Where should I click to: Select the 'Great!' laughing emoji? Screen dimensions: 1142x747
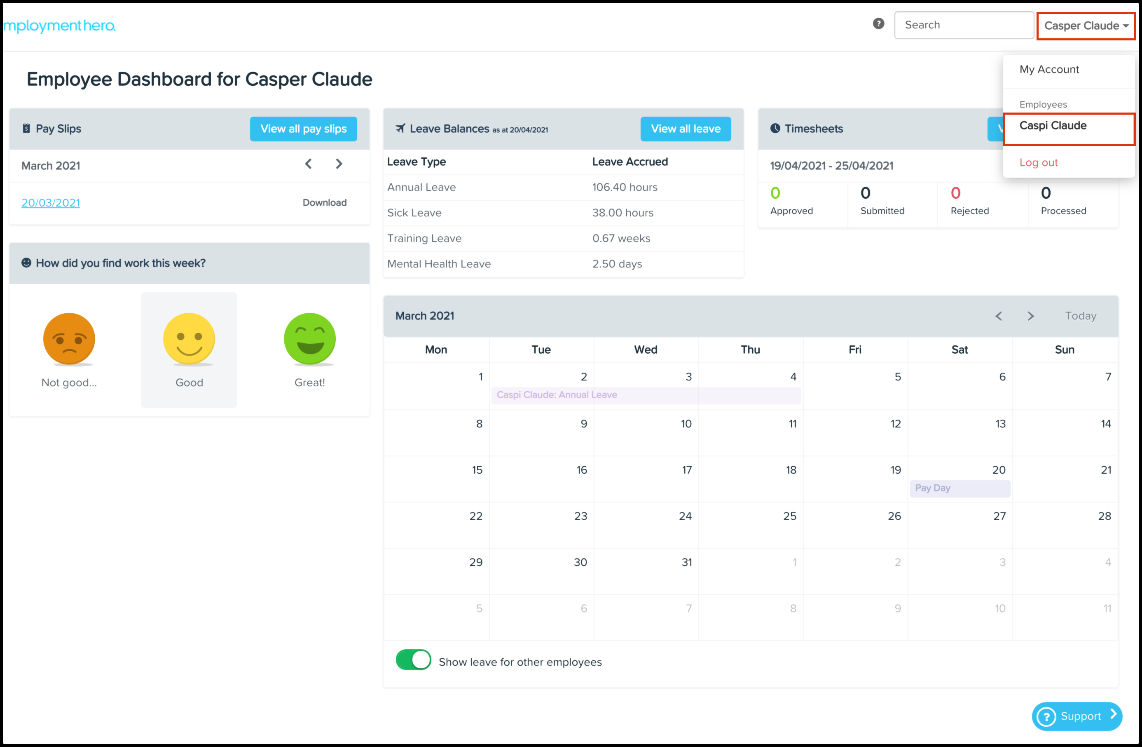pos(309,339)
